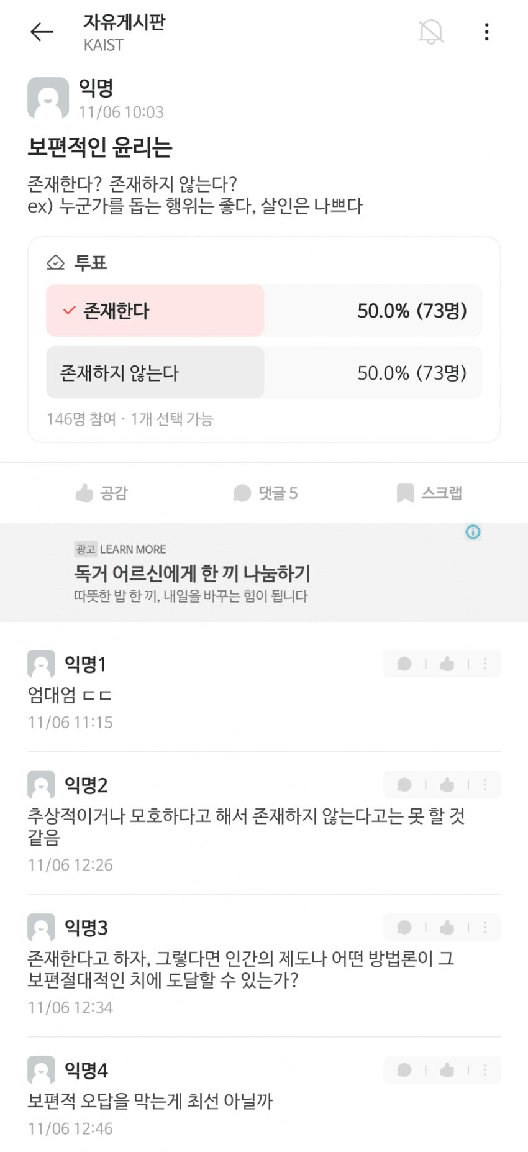Viewport: 528px width, 1152px height.
Task: Open more options for 익명1's comment
Action: tap(485, 664)
